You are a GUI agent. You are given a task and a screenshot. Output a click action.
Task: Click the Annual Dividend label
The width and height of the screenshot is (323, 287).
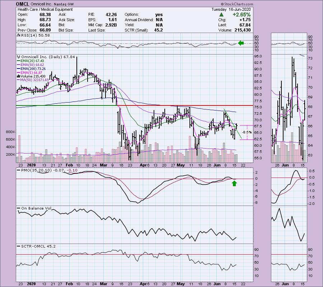tap(139, 20)
